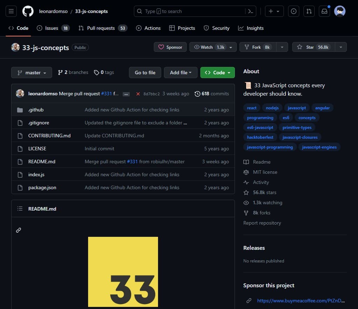The width and height of the screenshot is (358, 309).
Task: Expand the Add file dropdown
Action: [x=180, y=73]
